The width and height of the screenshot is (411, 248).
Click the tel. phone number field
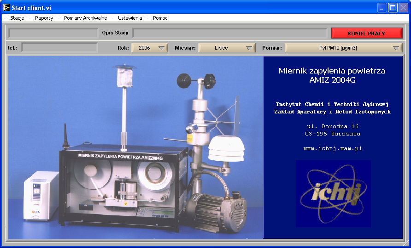(60, 48)
